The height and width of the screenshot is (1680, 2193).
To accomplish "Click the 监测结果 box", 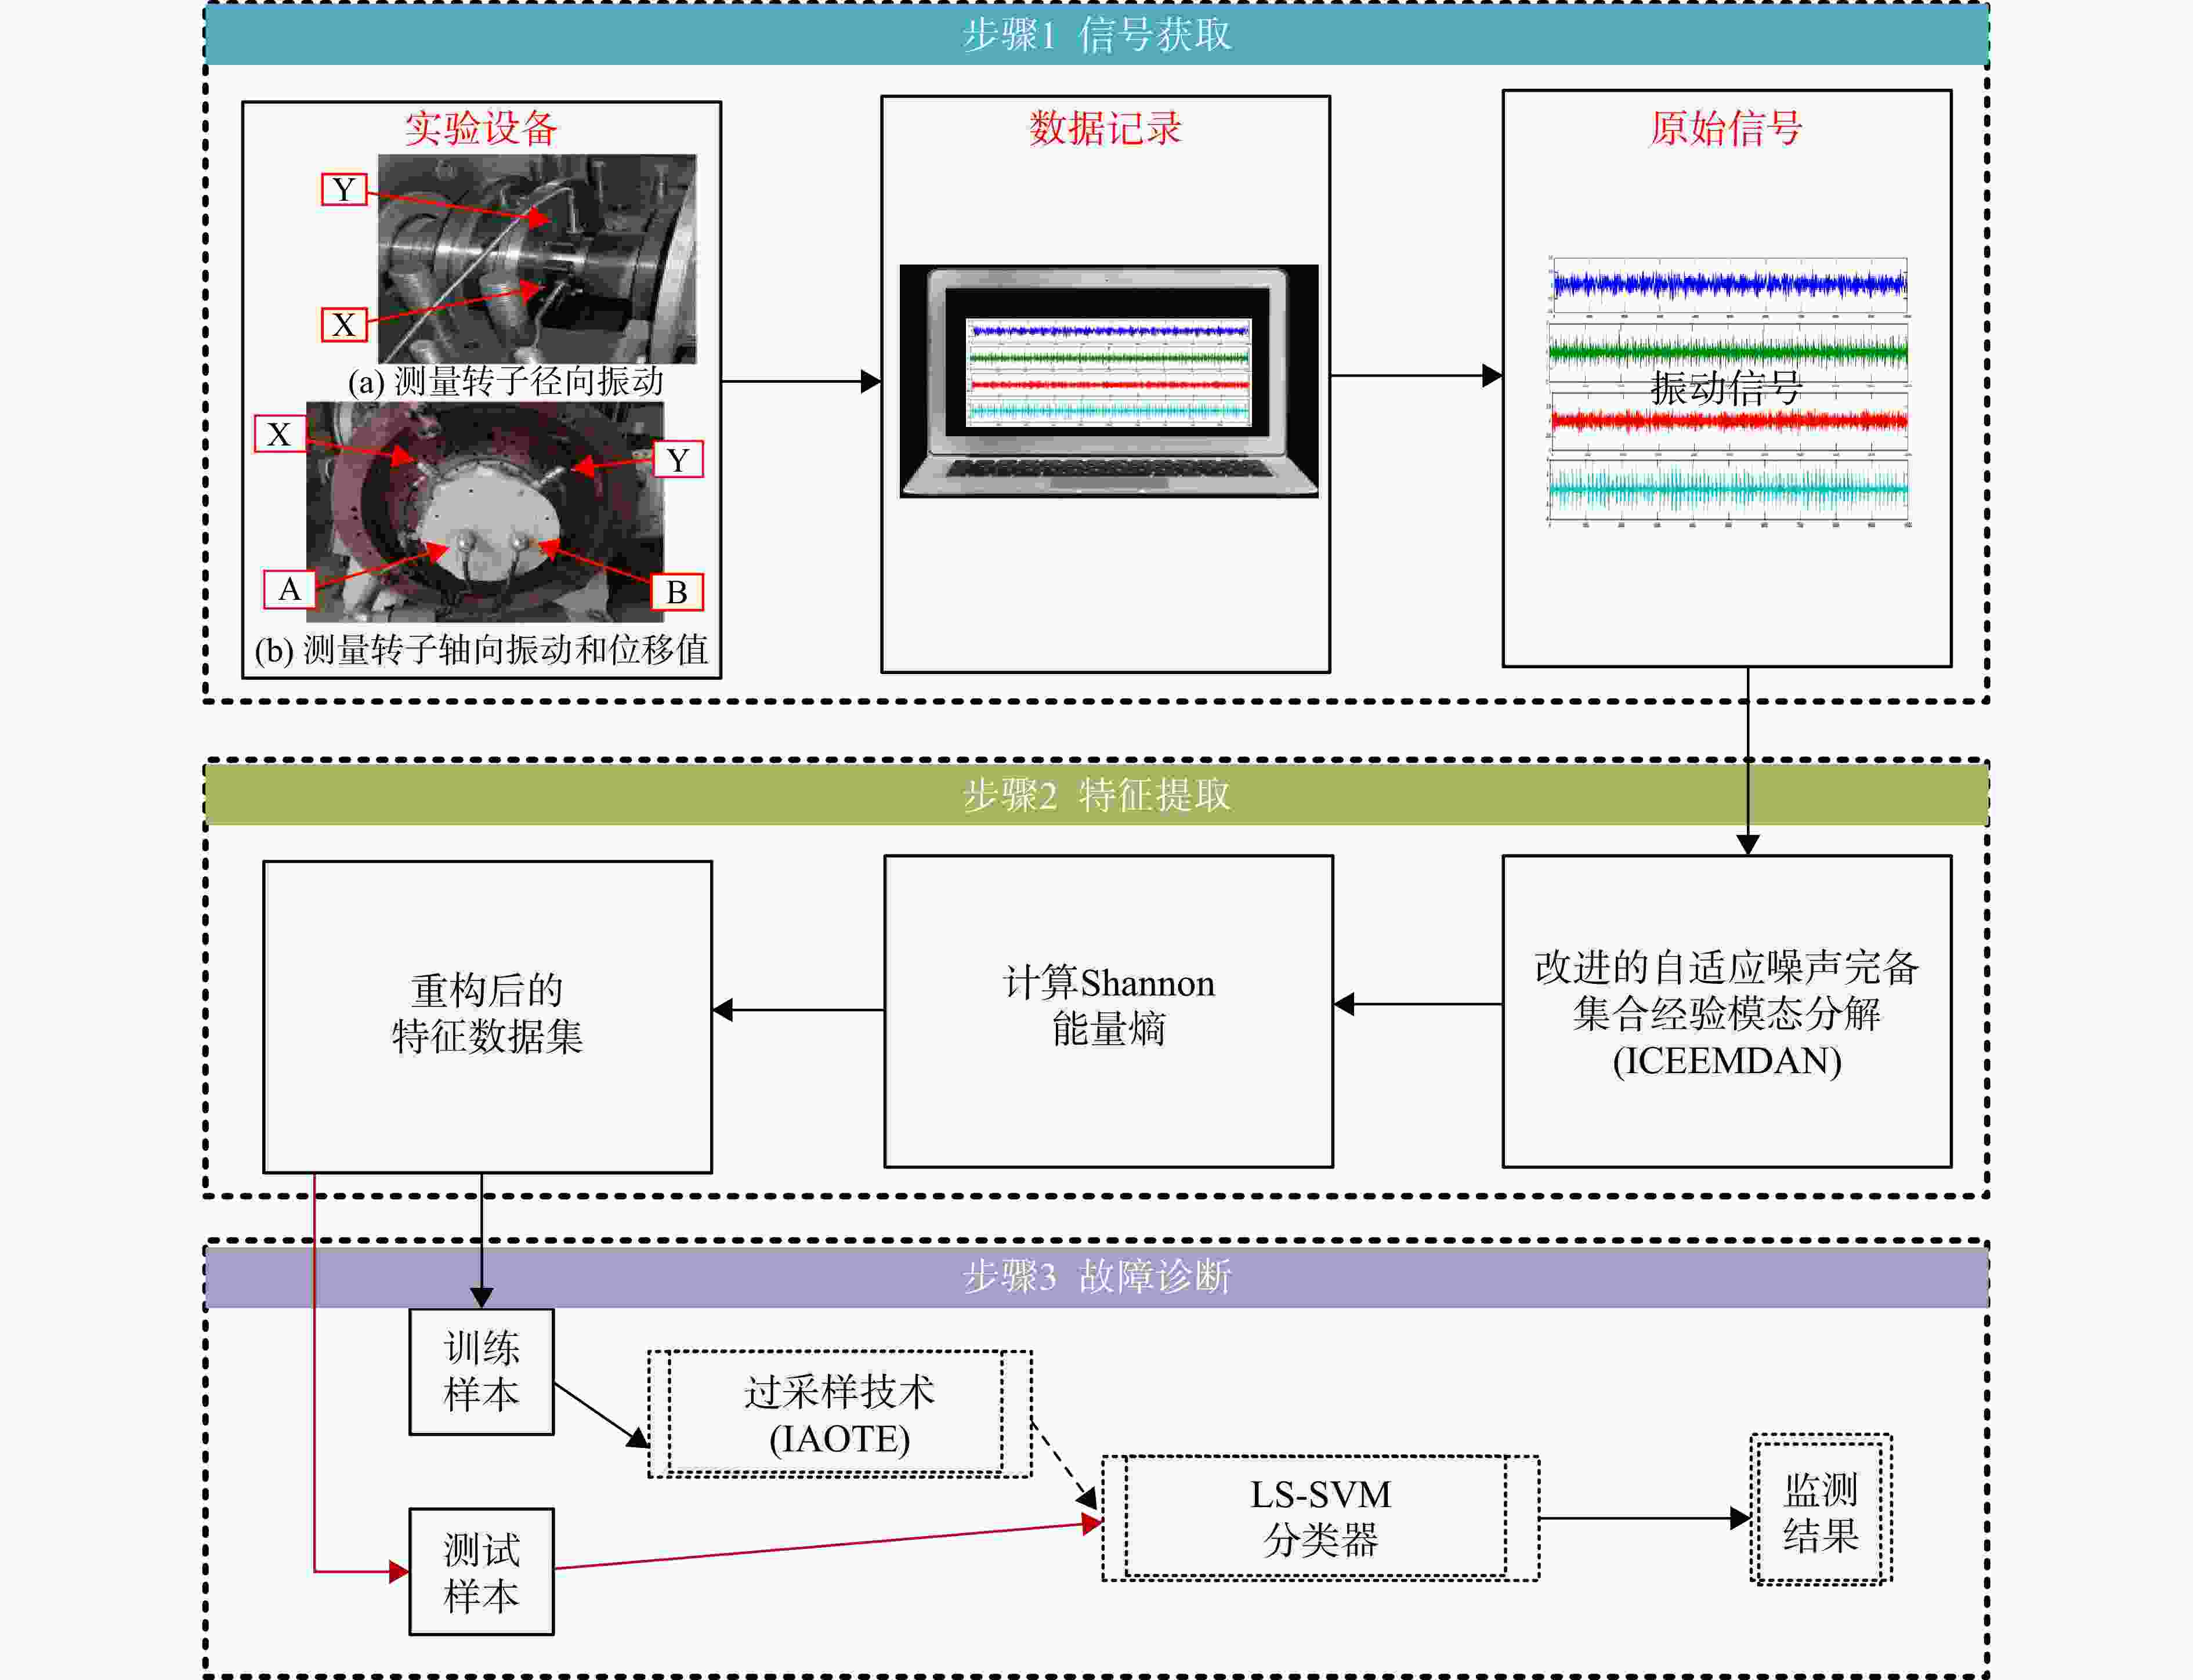I will coord(1821,1510).
